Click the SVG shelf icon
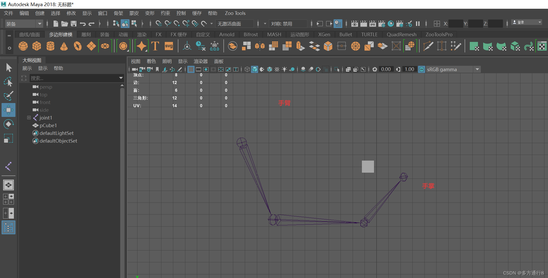Image resolution: width=548 pixels, height=278 pixels. (x=169, y=46)
